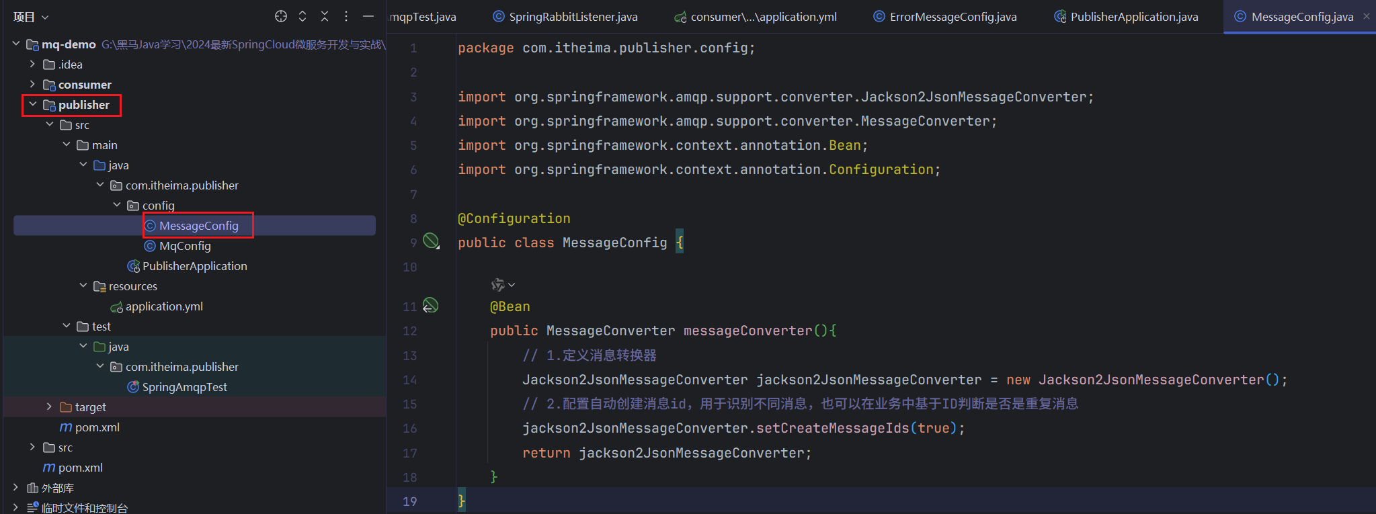Click Spring bean gutter icon beside class declaration

click(431, 241)
